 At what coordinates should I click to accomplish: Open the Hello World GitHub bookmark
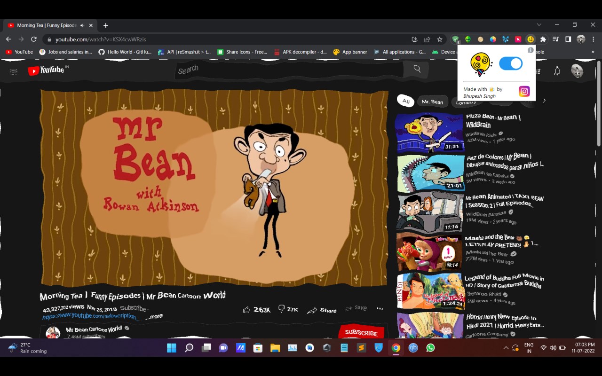[125, 52]
